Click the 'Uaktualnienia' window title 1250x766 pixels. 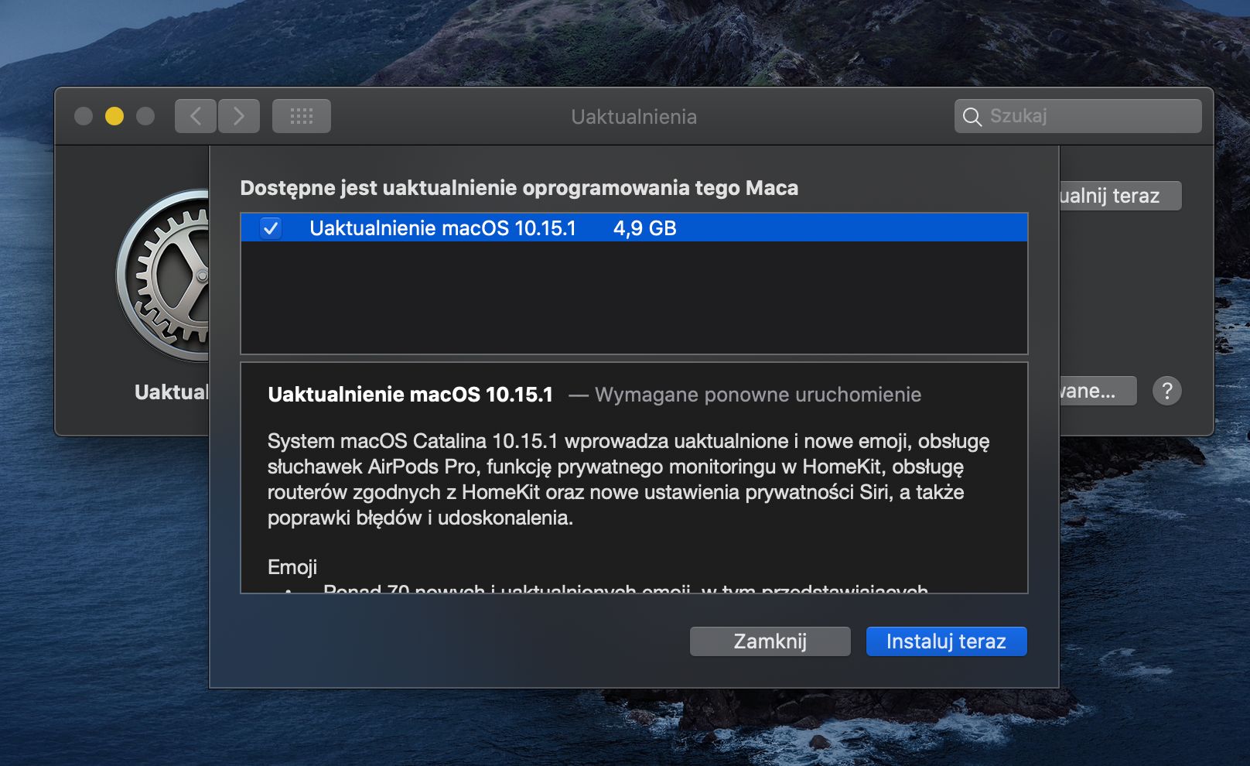click(634, 117)
